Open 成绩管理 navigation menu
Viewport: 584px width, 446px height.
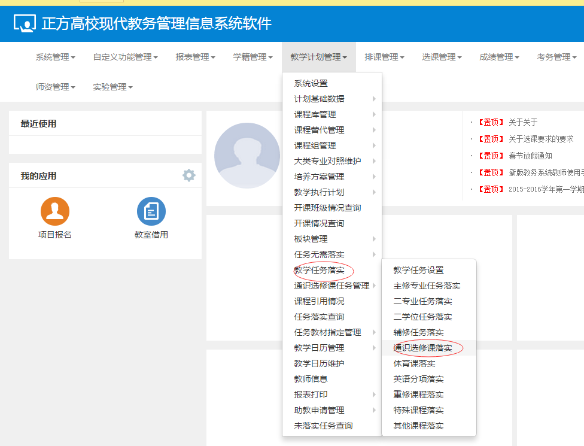point(499,57)
